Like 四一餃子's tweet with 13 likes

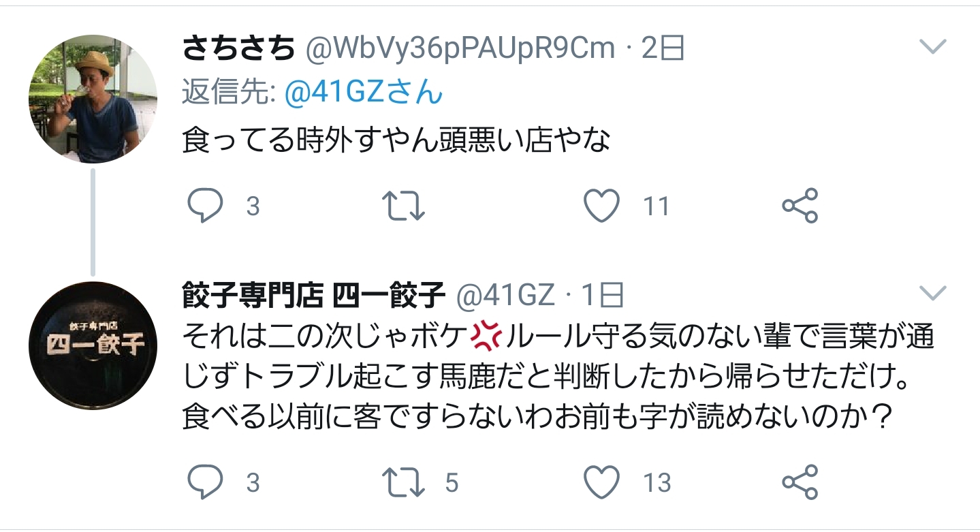pos(603,482)
